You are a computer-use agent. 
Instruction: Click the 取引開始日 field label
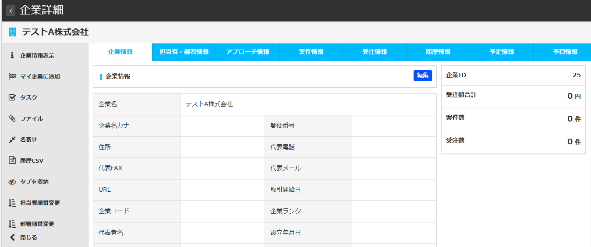(286, 190)
